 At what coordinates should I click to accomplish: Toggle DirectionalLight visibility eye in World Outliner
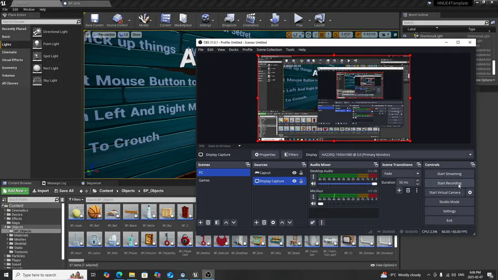[x=404, y=36]
